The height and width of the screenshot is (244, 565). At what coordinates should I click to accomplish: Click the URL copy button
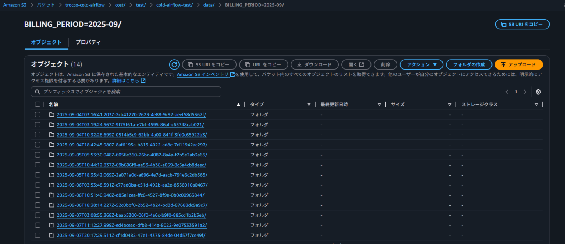(263, 65)
